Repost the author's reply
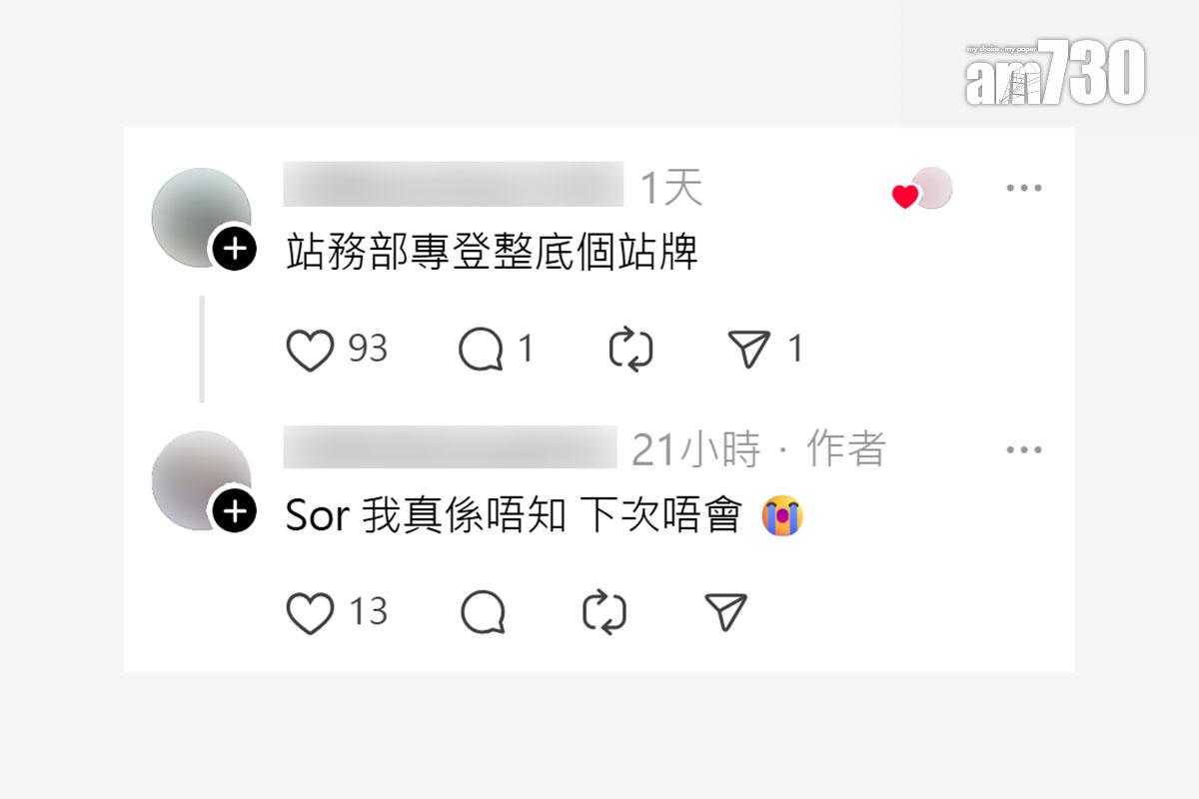This screenshot has height=799, width=1199. point(604,612)
